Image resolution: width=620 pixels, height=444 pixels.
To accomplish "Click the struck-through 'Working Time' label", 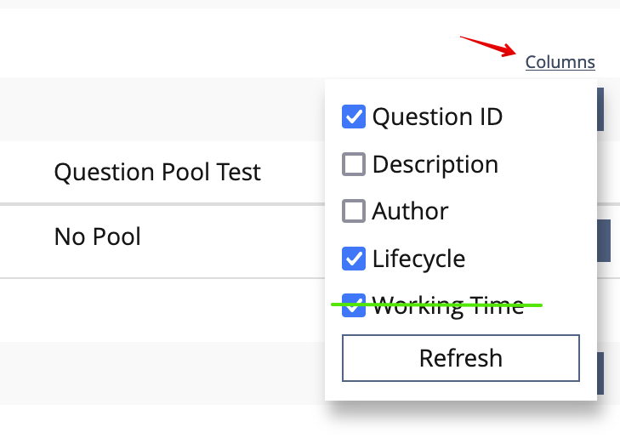I will (448, 305).
